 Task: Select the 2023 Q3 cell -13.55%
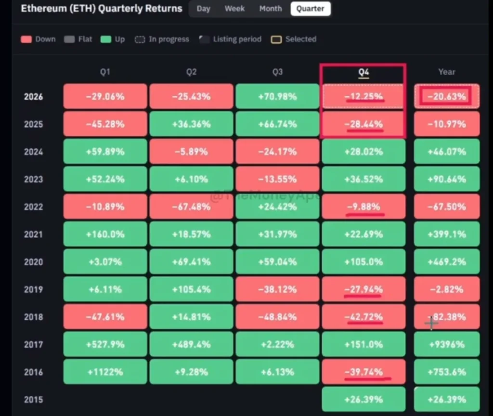[x=277, y=179]
